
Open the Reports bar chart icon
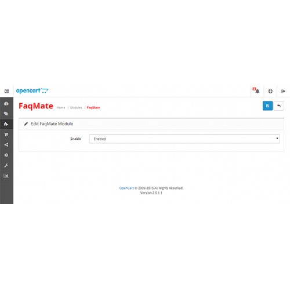point(6,176)
